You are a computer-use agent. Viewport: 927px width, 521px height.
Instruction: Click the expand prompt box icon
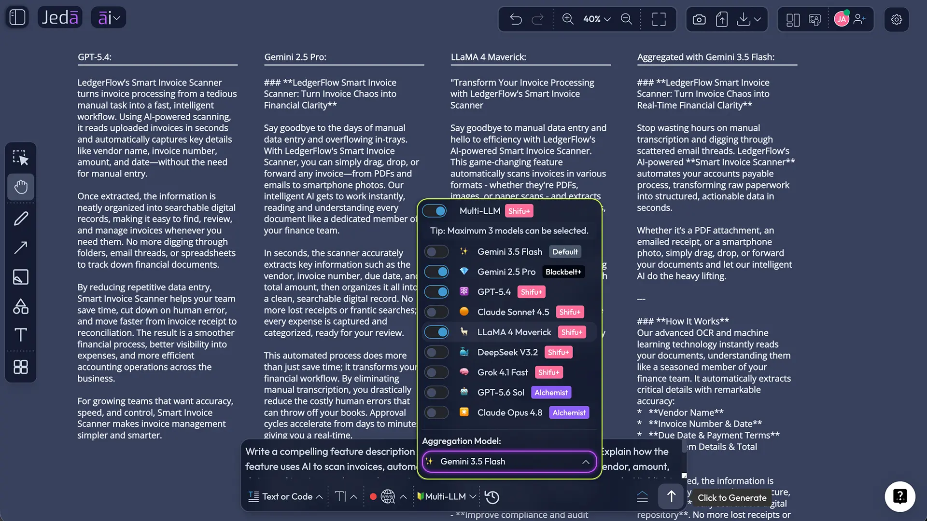tap(642, 496)
